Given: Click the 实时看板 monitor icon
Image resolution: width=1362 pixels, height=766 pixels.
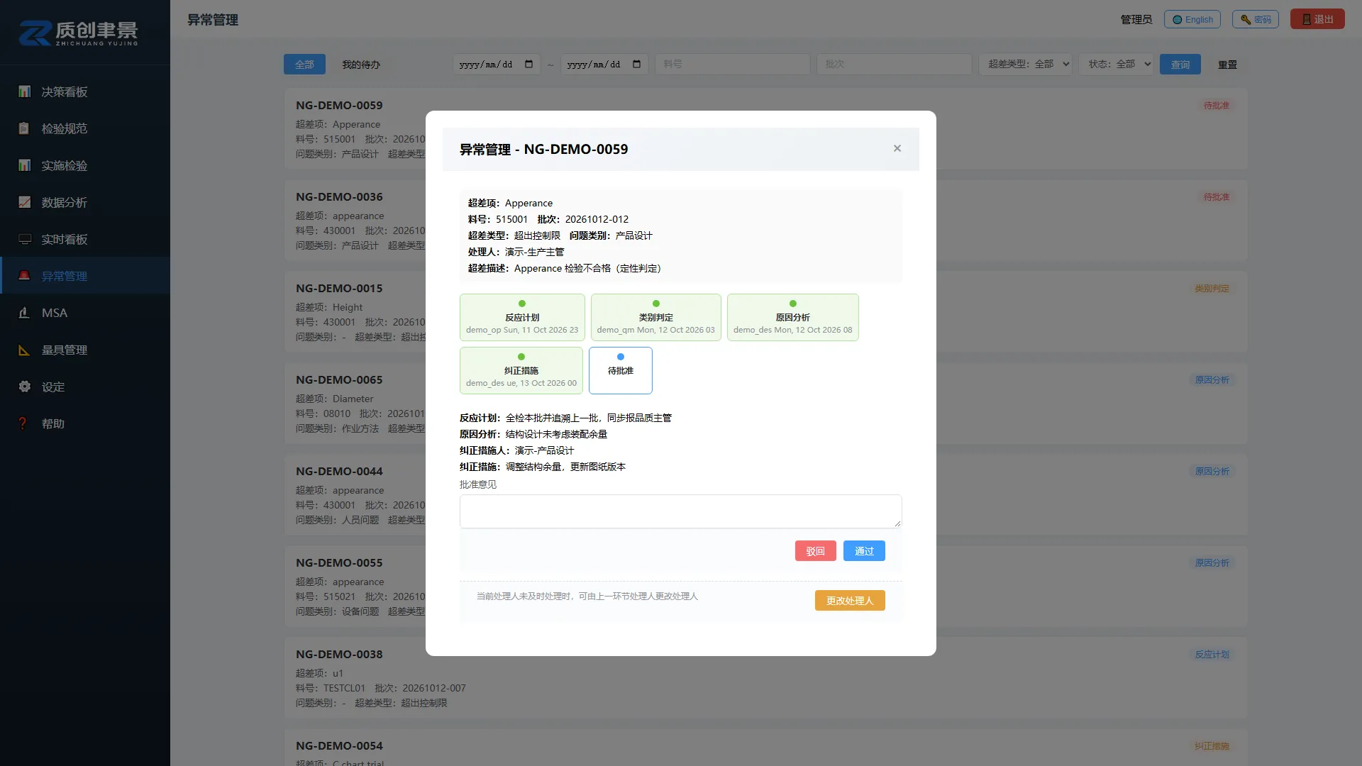Looking at the screenshot, I should 24,239.
